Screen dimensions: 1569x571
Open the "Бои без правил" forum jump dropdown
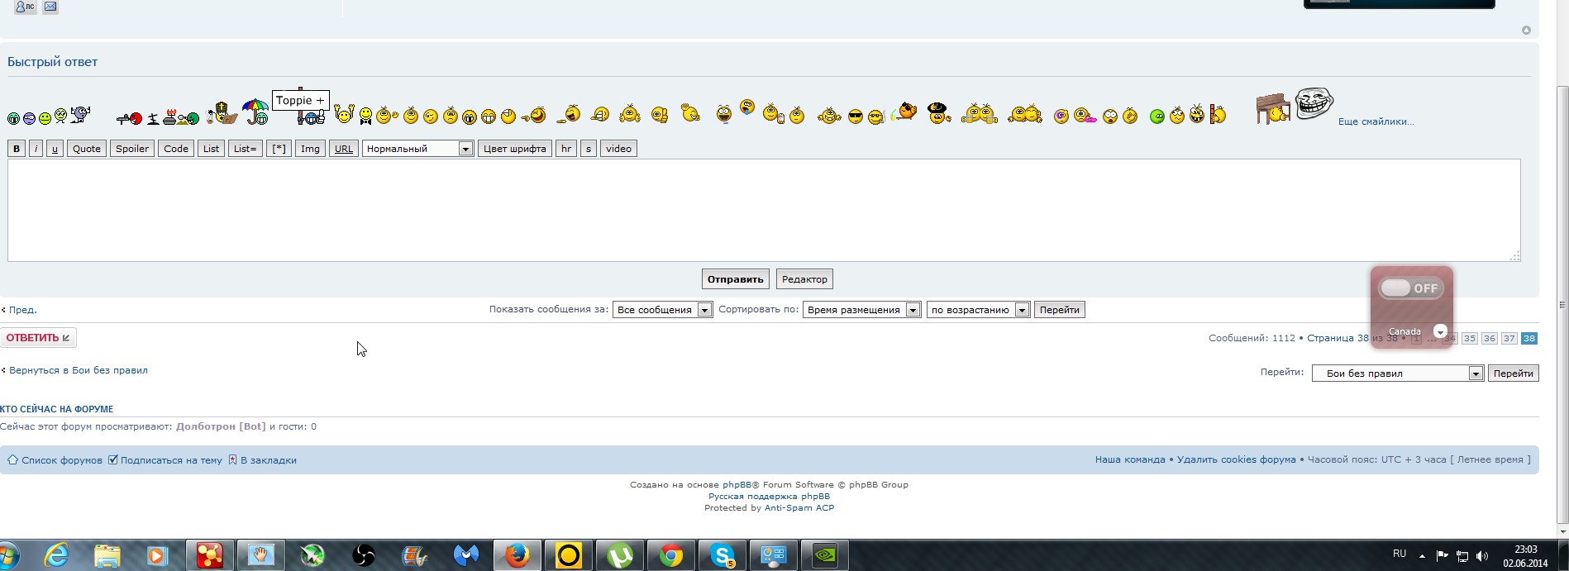(1398, 374)
